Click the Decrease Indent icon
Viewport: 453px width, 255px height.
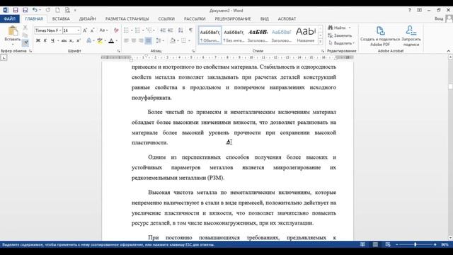pyautogui.click(x=163, y=30)
